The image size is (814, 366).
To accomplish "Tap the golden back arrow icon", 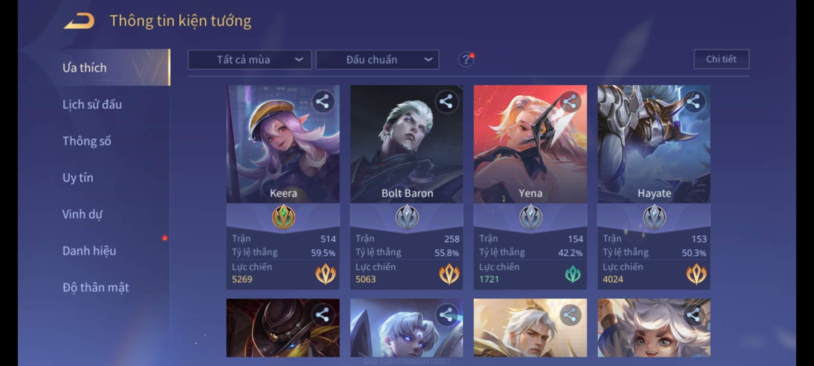I will 79,21.
